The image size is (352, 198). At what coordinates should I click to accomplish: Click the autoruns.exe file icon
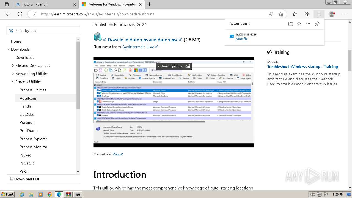[x=232, y=36]
